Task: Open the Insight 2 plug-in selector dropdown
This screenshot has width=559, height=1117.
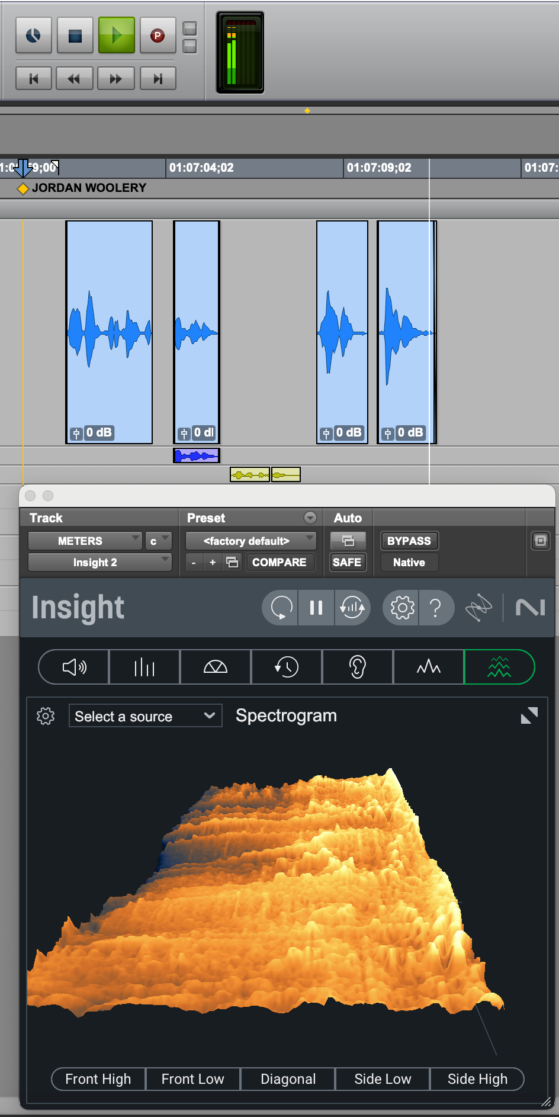Action: click(99, 562)
